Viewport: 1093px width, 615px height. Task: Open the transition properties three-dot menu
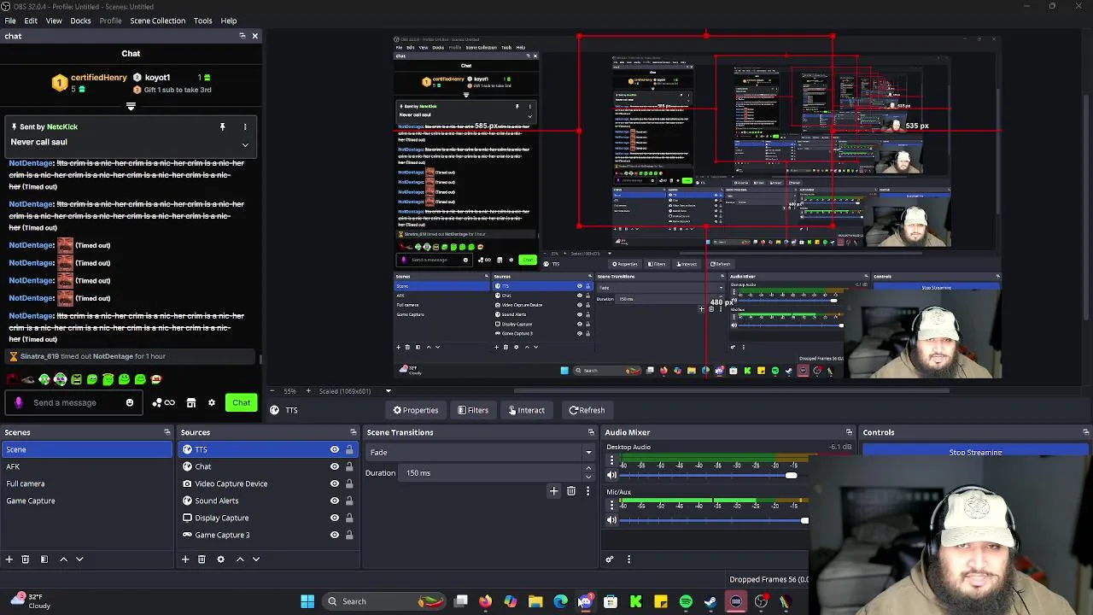(x=587, y=490)
